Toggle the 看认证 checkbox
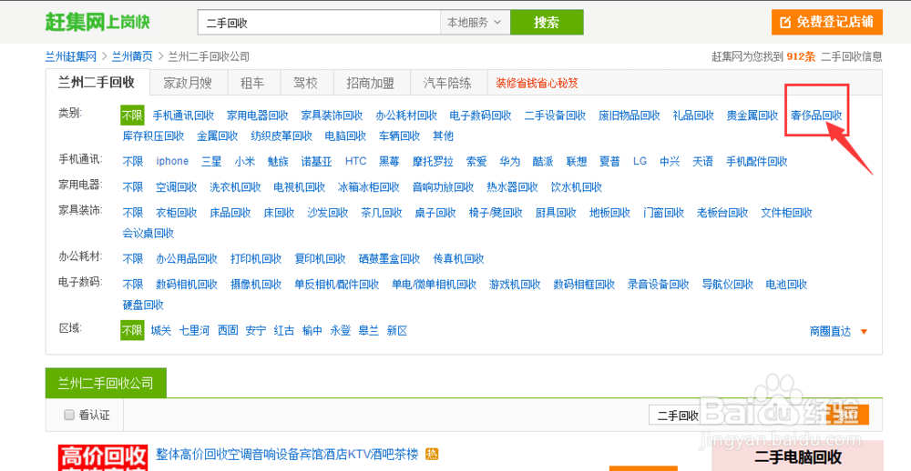 pyautogui.click(x=69, y=415)
